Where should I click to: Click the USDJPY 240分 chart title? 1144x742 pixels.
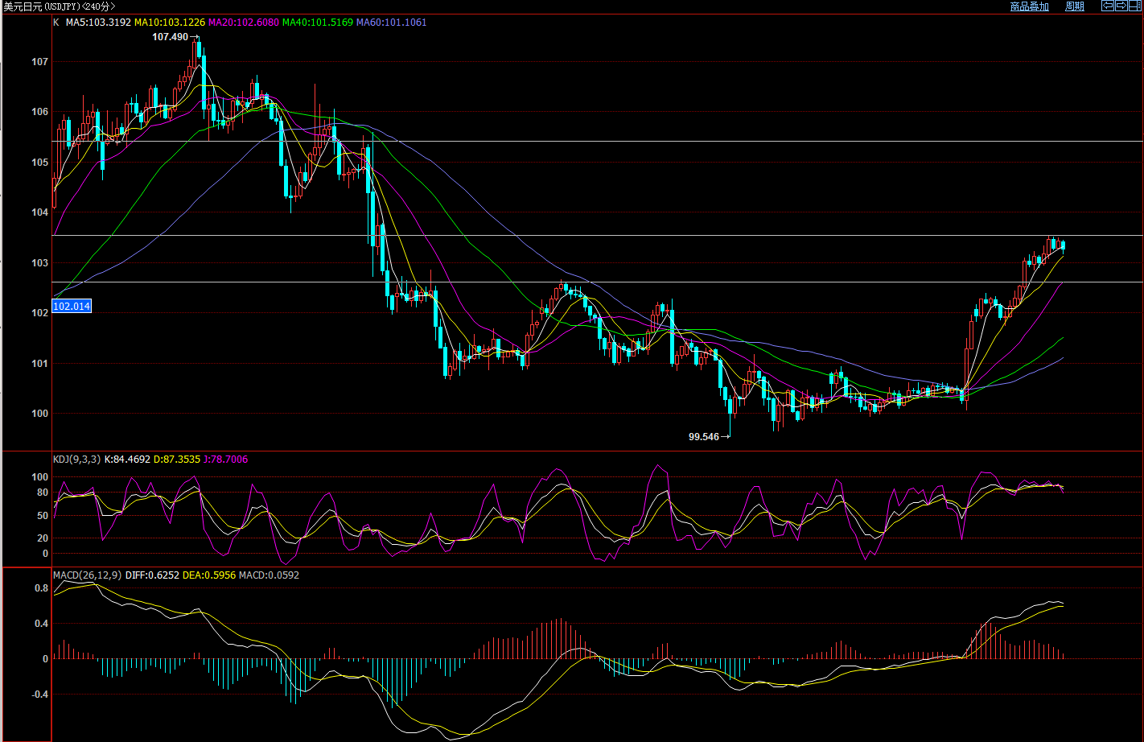[x=59, y=6]
